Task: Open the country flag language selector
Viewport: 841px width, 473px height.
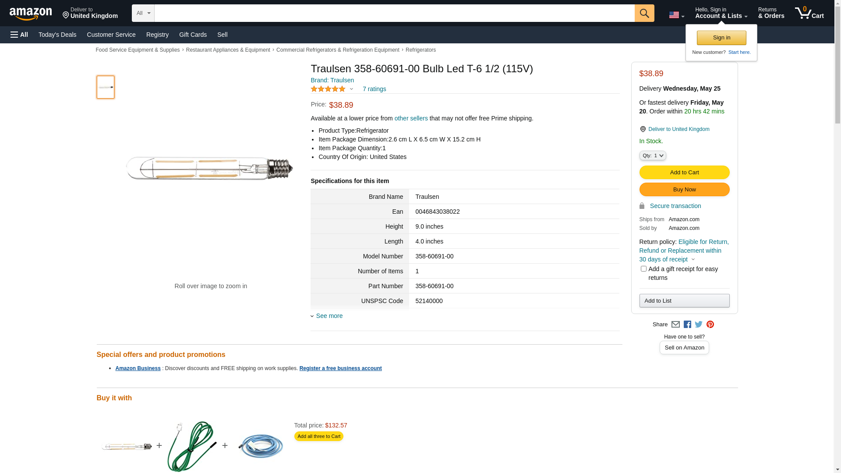Action: tap(676, 15)
